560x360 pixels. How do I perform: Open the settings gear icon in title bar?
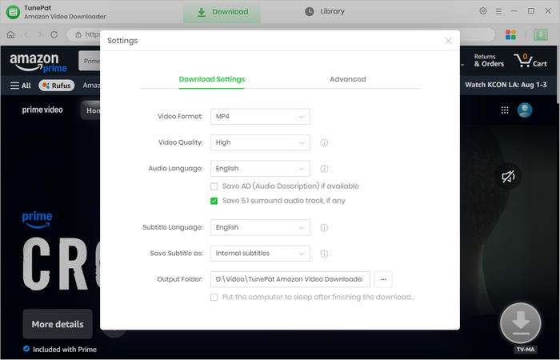point(483,11)
